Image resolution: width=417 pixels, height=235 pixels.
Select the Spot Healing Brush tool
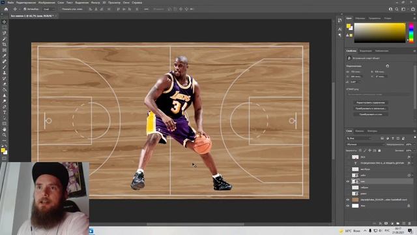pyautogui.click(x=5, y=61)
